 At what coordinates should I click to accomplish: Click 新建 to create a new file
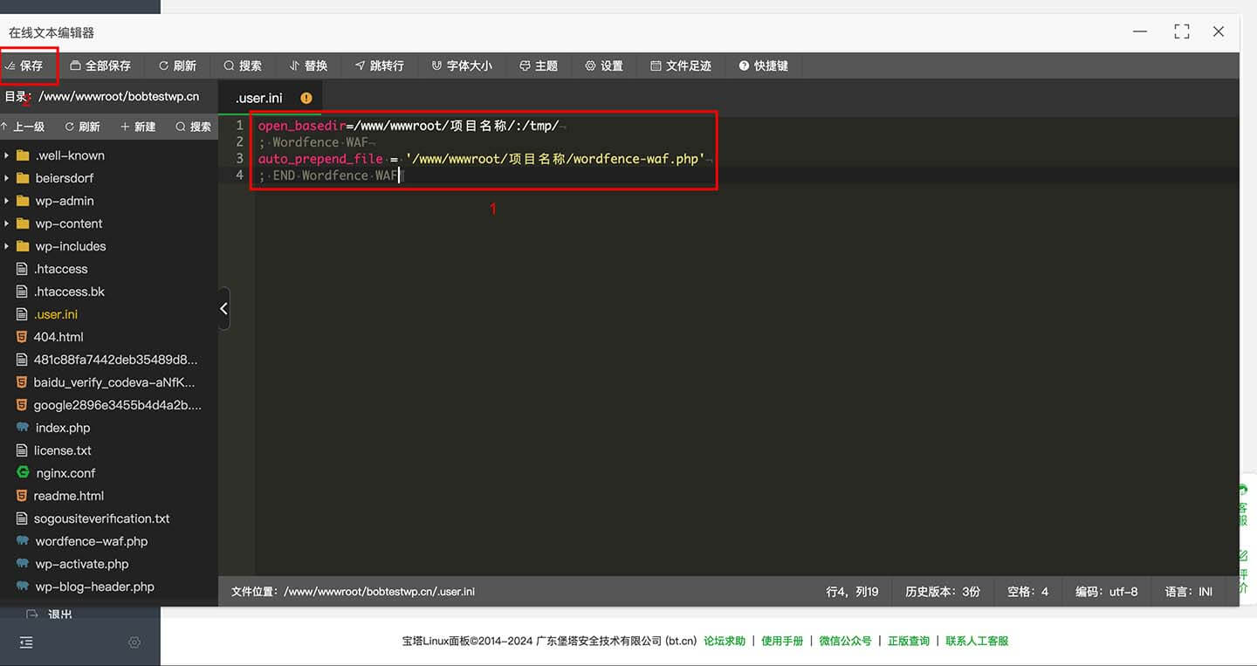138,127
